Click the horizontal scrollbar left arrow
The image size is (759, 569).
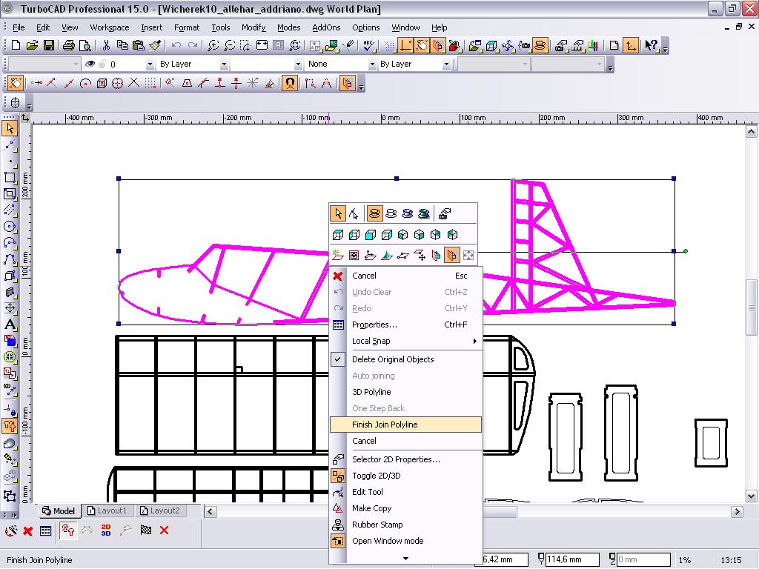point(211,511)
